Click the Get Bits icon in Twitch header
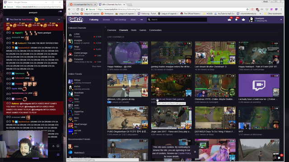This screenshot has height=162, width=289. (x=243, y=19)
